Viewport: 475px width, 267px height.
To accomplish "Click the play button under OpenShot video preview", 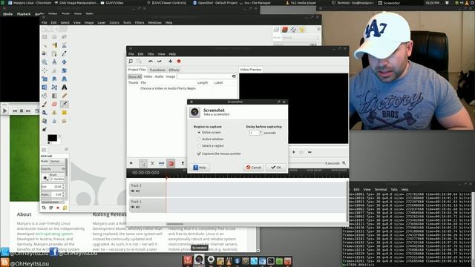I will point(294,152).
